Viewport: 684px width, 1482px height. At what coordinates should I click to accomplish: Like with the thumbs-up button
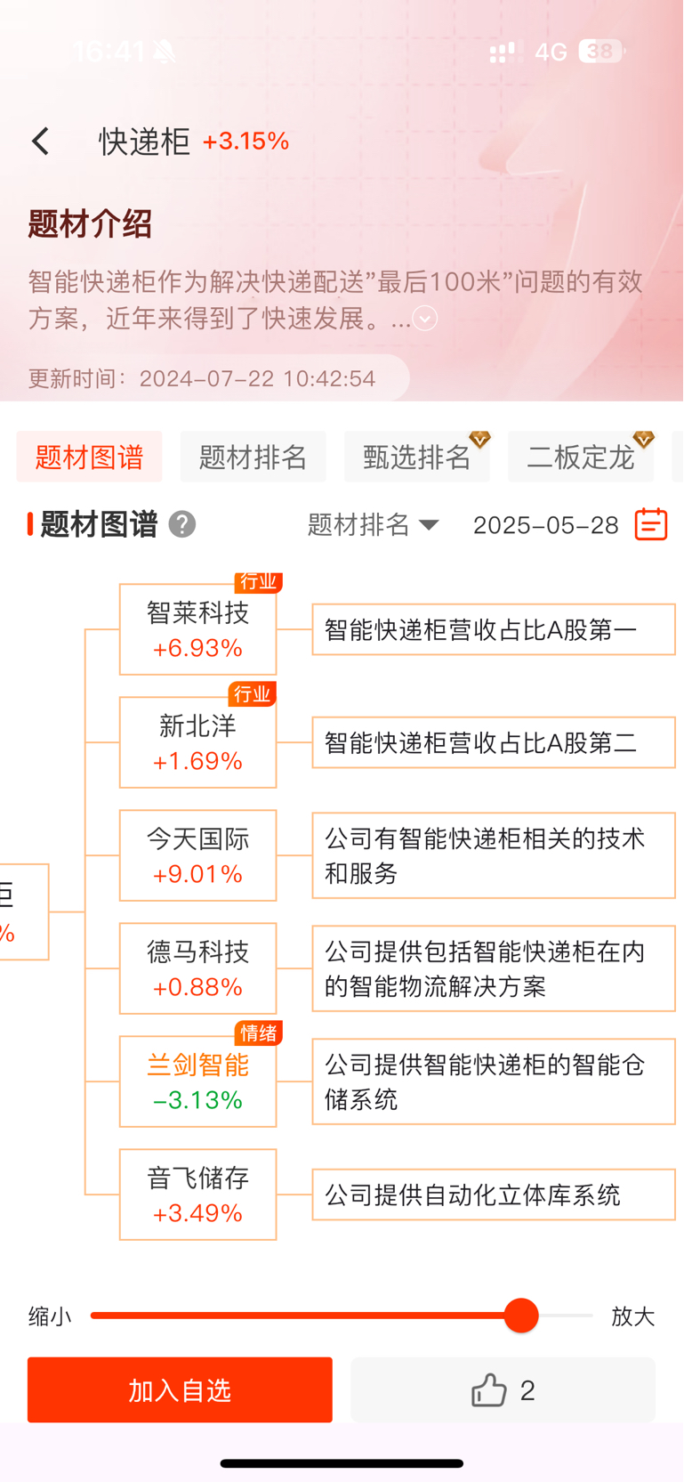pos(503,1389)
